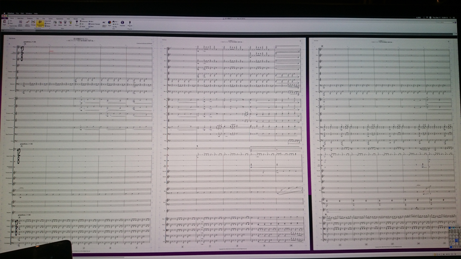This screenshot has height=259, width=461.
Task: Click the Select Bars button
Action: click(x=91, y=22)
